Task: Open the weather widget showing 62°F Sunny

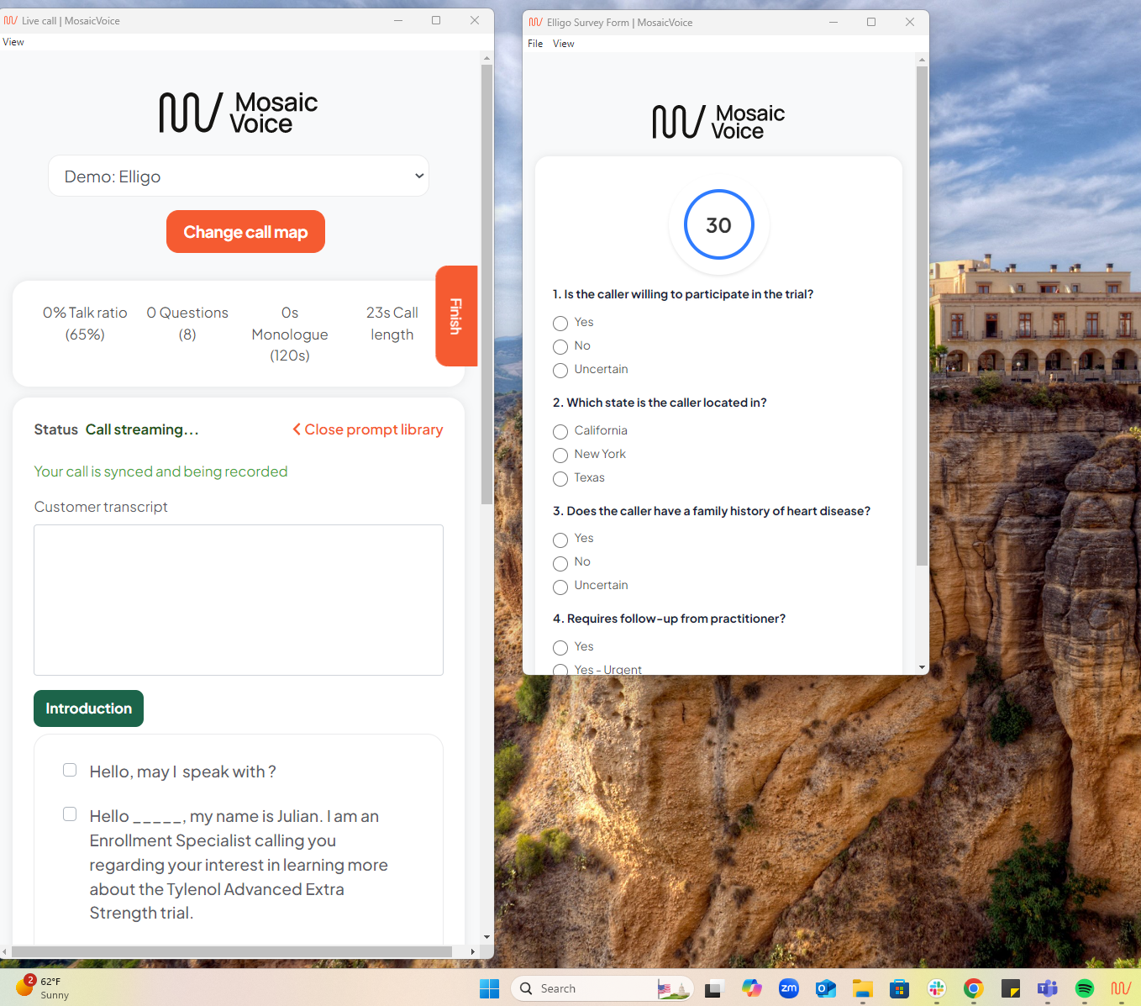Action: (42, 988)
